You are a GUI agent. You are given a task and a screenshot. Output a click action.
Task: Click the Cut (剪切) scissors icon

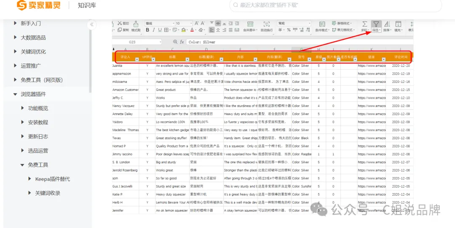pyautogui.click(x=120, y=23)
